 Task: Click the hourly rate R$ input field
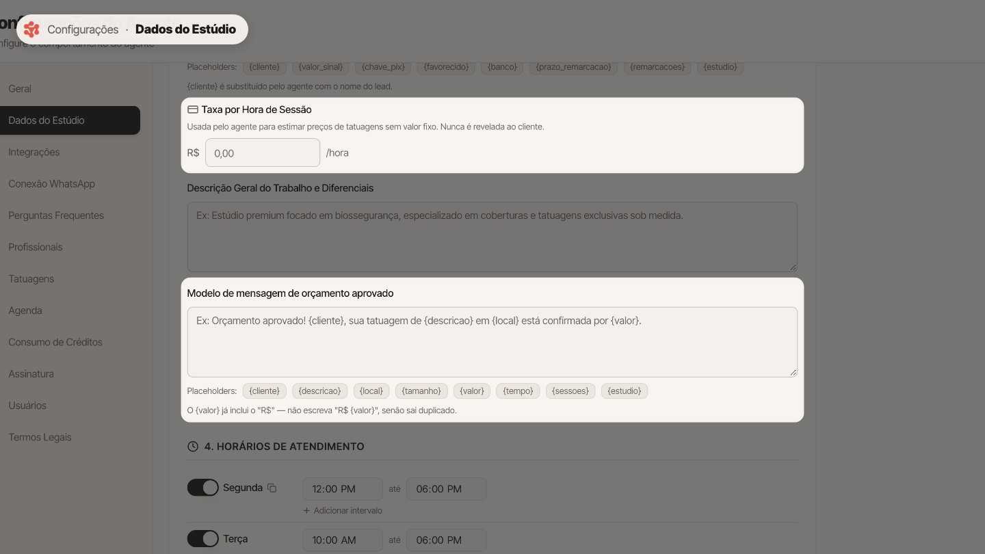[263, 153]
